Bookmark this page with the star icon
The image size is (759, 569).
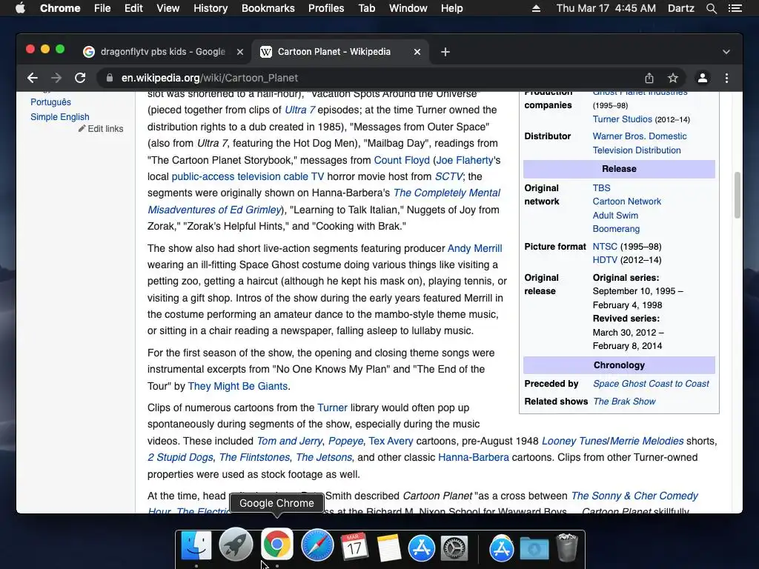(673, 78)
